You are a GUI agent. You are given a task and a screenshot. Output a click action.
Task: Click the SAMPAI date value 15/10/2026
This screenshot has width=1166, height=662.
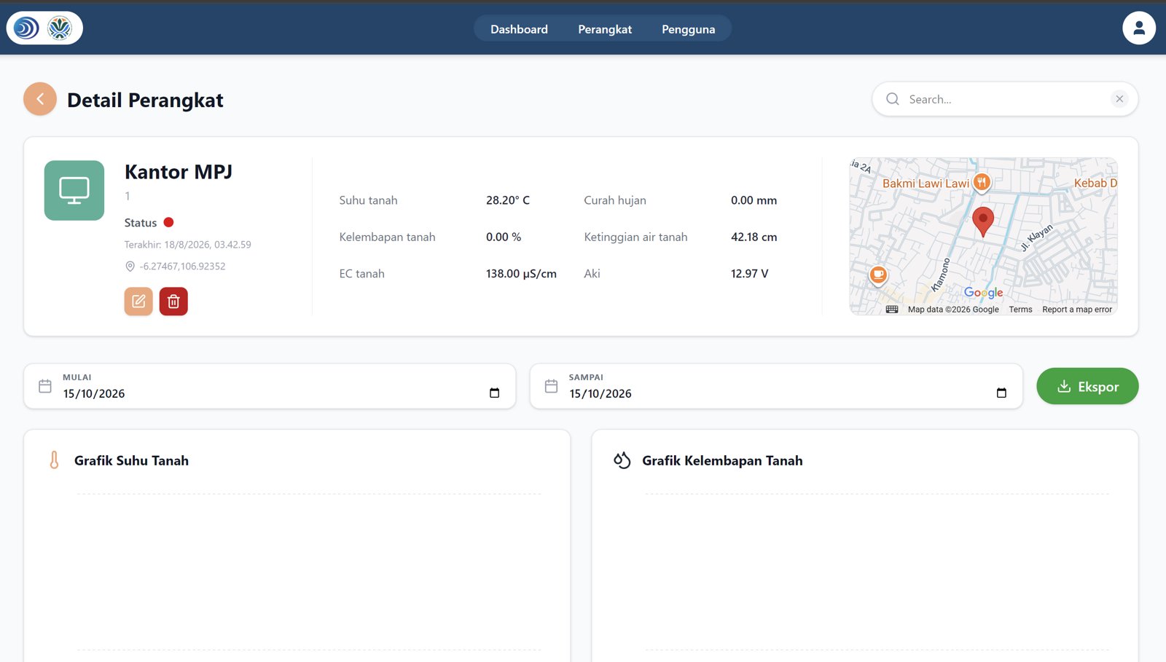point(600,393)
